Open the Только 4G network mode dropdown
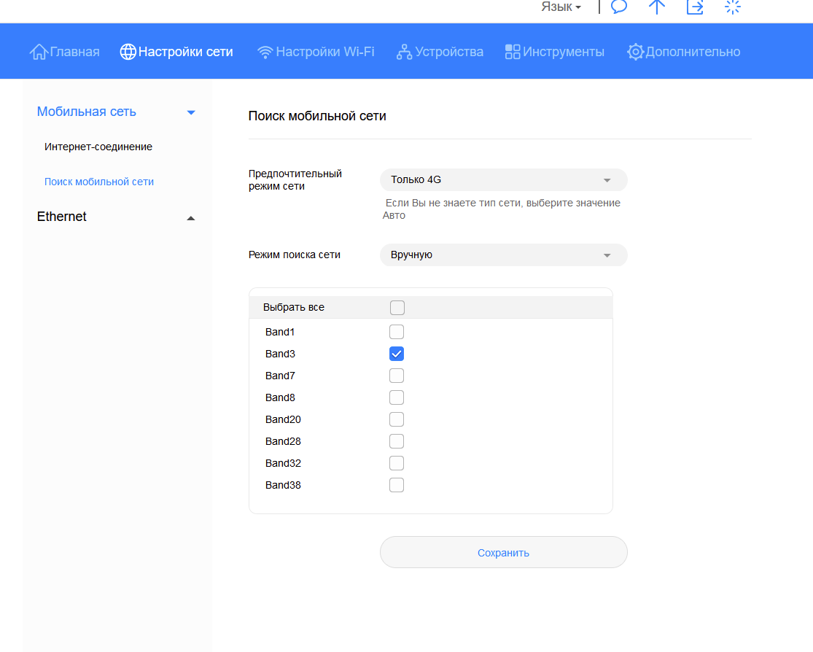Image resolution: width=813 pixels, height=652 pixels. 503,180
